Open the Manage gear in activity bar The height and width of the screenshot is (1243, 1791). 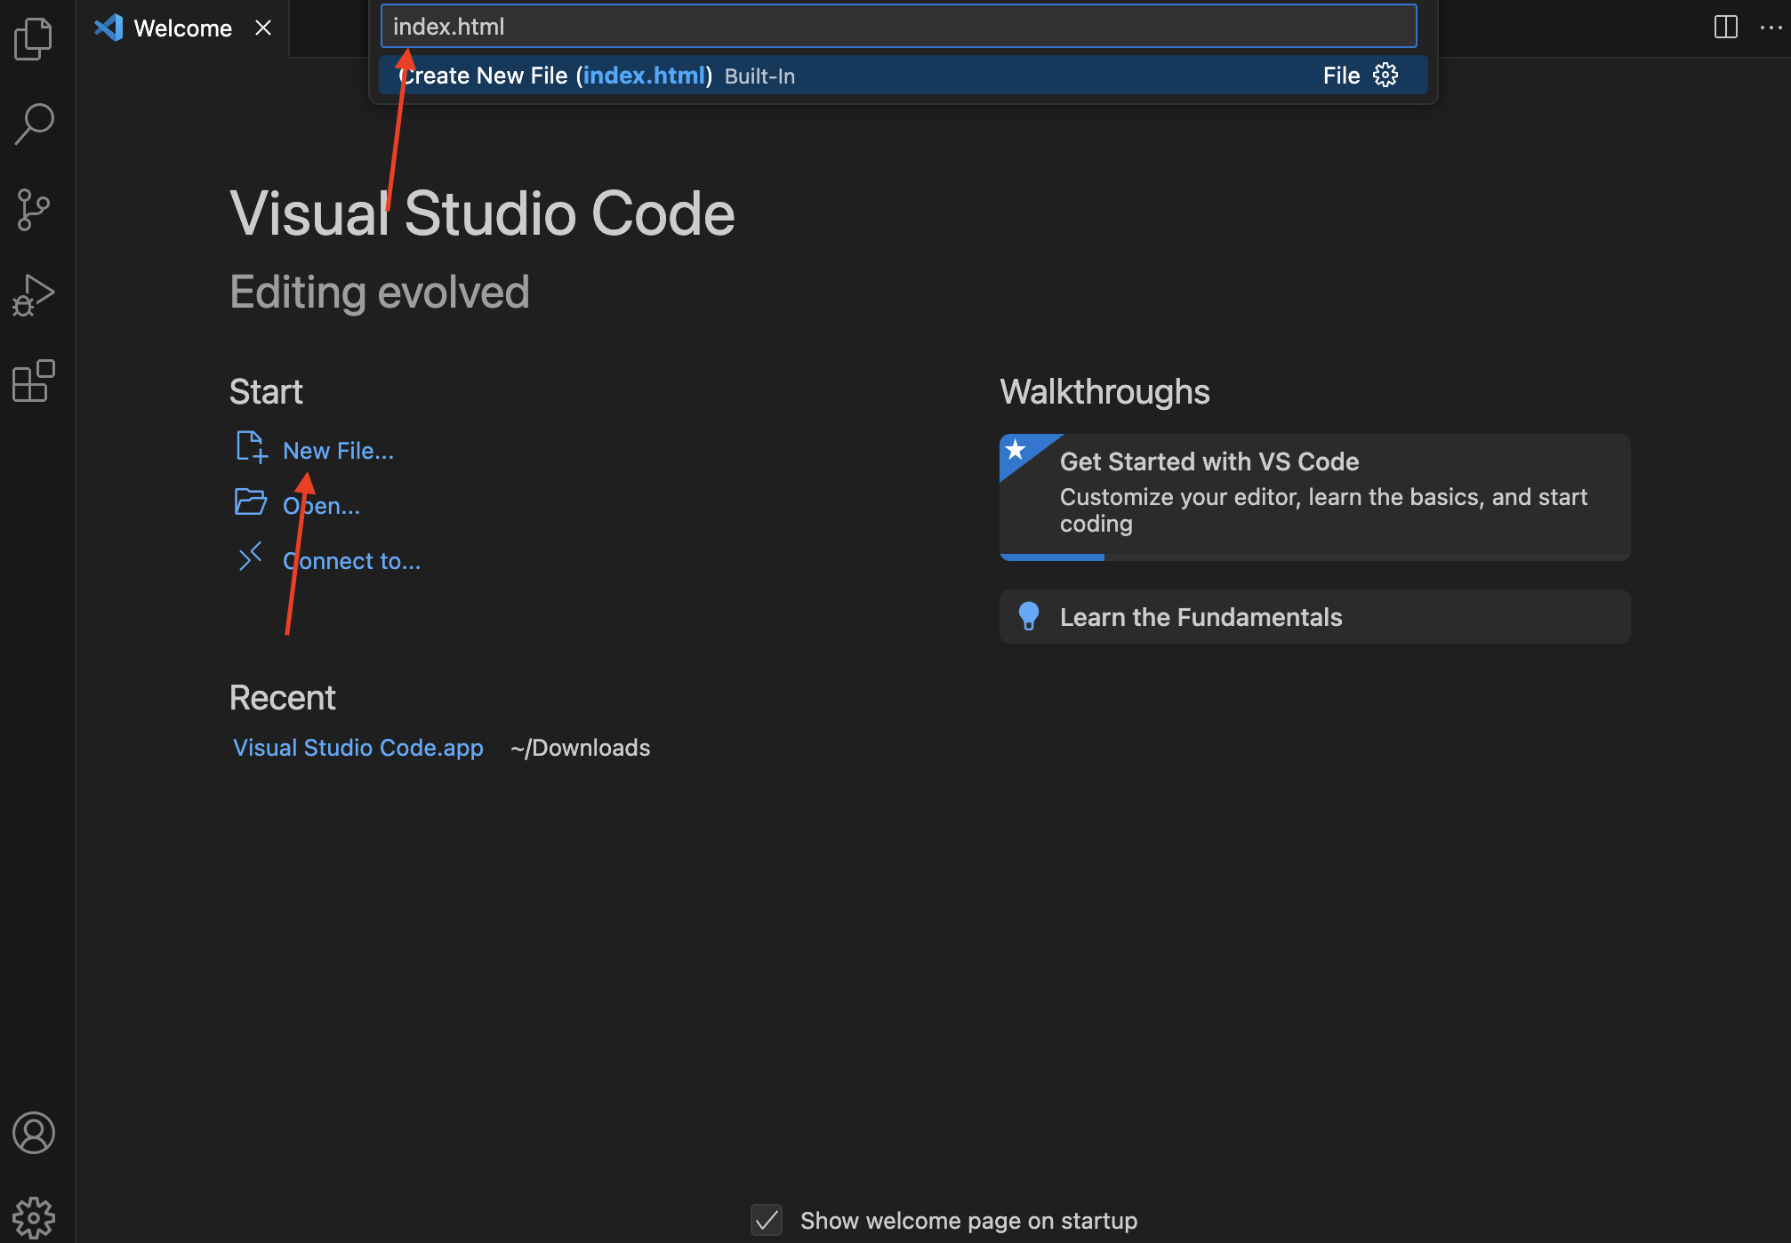pos(34,1217)
